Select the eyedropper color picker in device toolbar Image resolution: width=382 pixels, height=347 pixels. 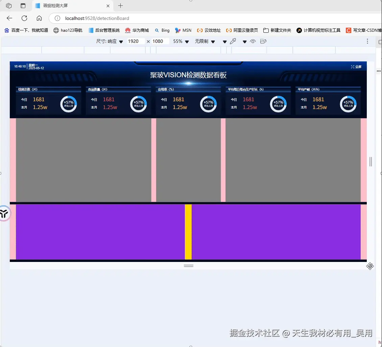tap(233, 41)
